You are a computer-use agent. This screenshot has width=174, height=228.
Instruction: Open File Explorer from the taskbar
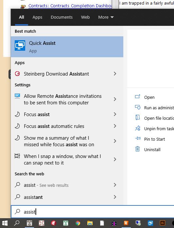90,223
